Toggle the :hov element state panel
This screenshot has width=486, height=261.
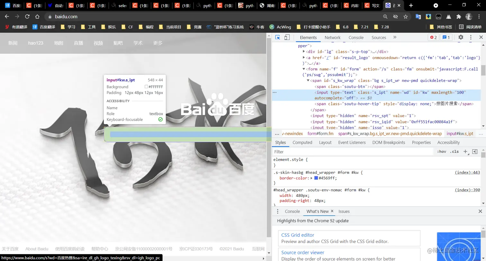[442, 152]
